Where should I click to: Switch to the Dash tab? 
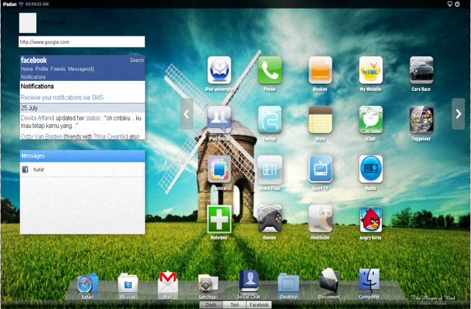click(x=211, y=305)
